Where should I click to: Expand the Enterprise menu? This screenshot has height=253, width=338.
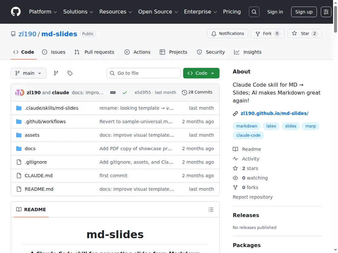(x=200, y=12)
